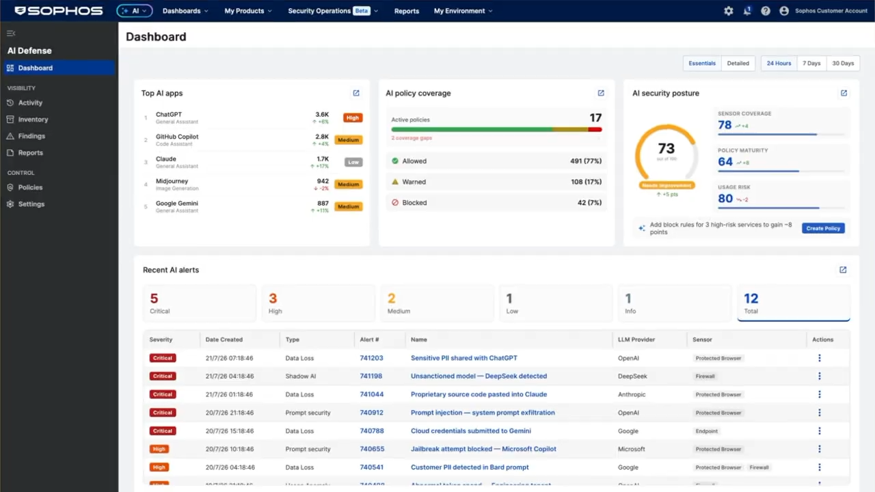Open Top AI apps in expanded view
875x492 pixels.
point(356,93)
